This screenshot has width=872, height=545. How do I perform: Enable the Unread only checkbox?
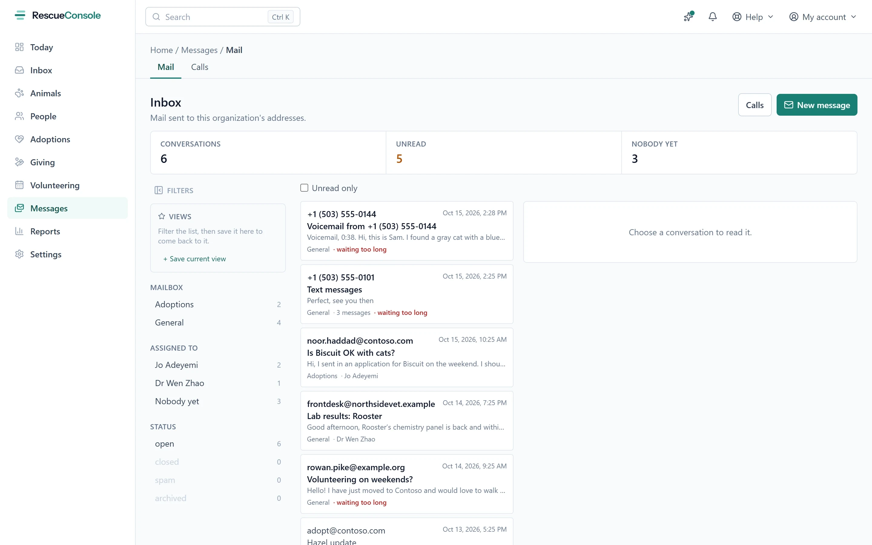pyautogui.click(x=305, y=188)
